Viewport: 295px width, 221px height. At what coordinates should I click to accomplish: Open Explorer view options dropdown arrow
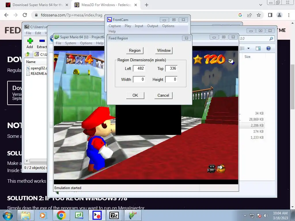coord(248,48)
